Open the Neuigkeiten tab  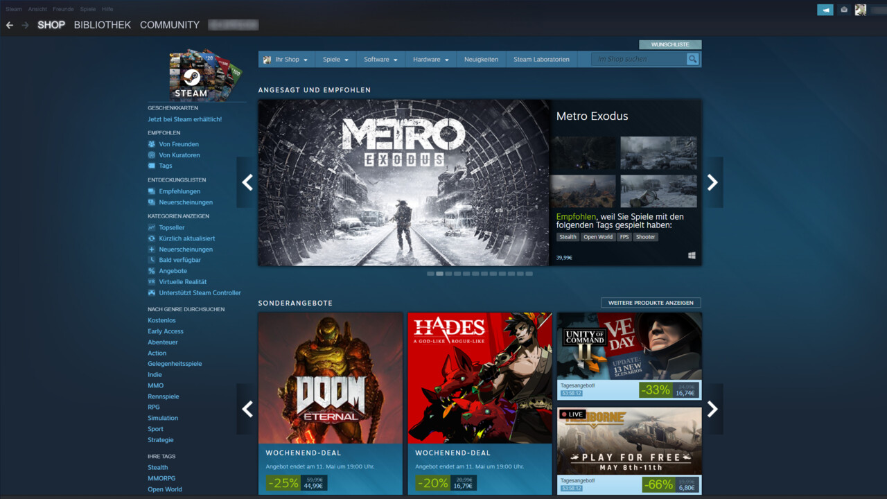pyautogui.click(x=481, y=60)
